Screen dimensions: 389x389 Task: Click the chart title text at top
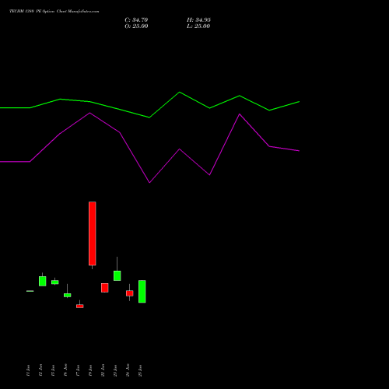[54, 12]
